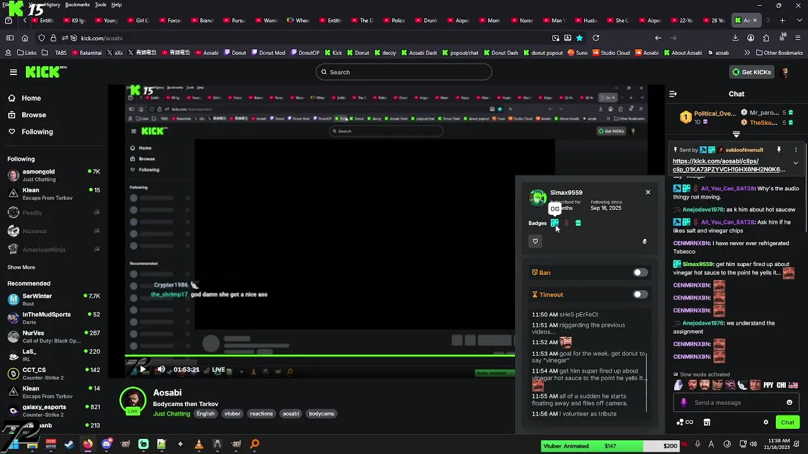Open VLC media player from taskbar
The image size is (808, 454).
(x=199, y=444)
